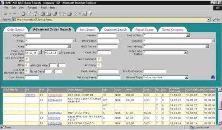This screenshot has height=130, width=222.
Task: Focus the Cust. Phone field
Action: tap(32, 77)
